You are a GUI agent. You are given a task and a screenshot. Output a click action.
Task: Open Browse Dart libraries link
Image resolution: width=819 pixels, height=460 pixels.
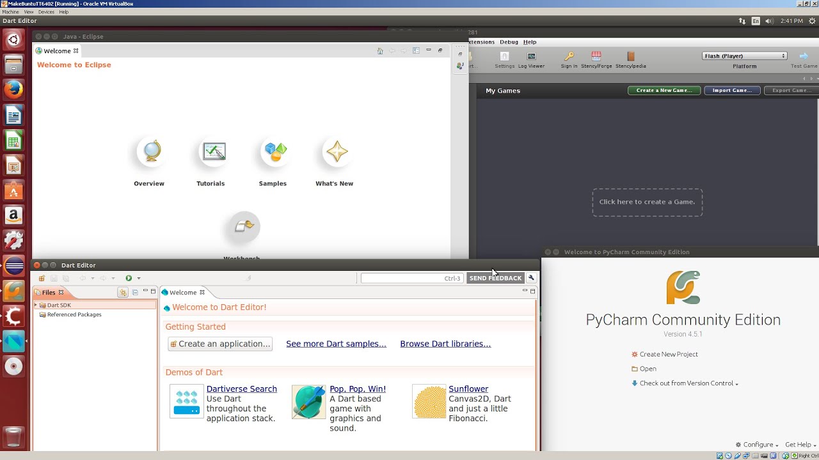pos(445,344)
